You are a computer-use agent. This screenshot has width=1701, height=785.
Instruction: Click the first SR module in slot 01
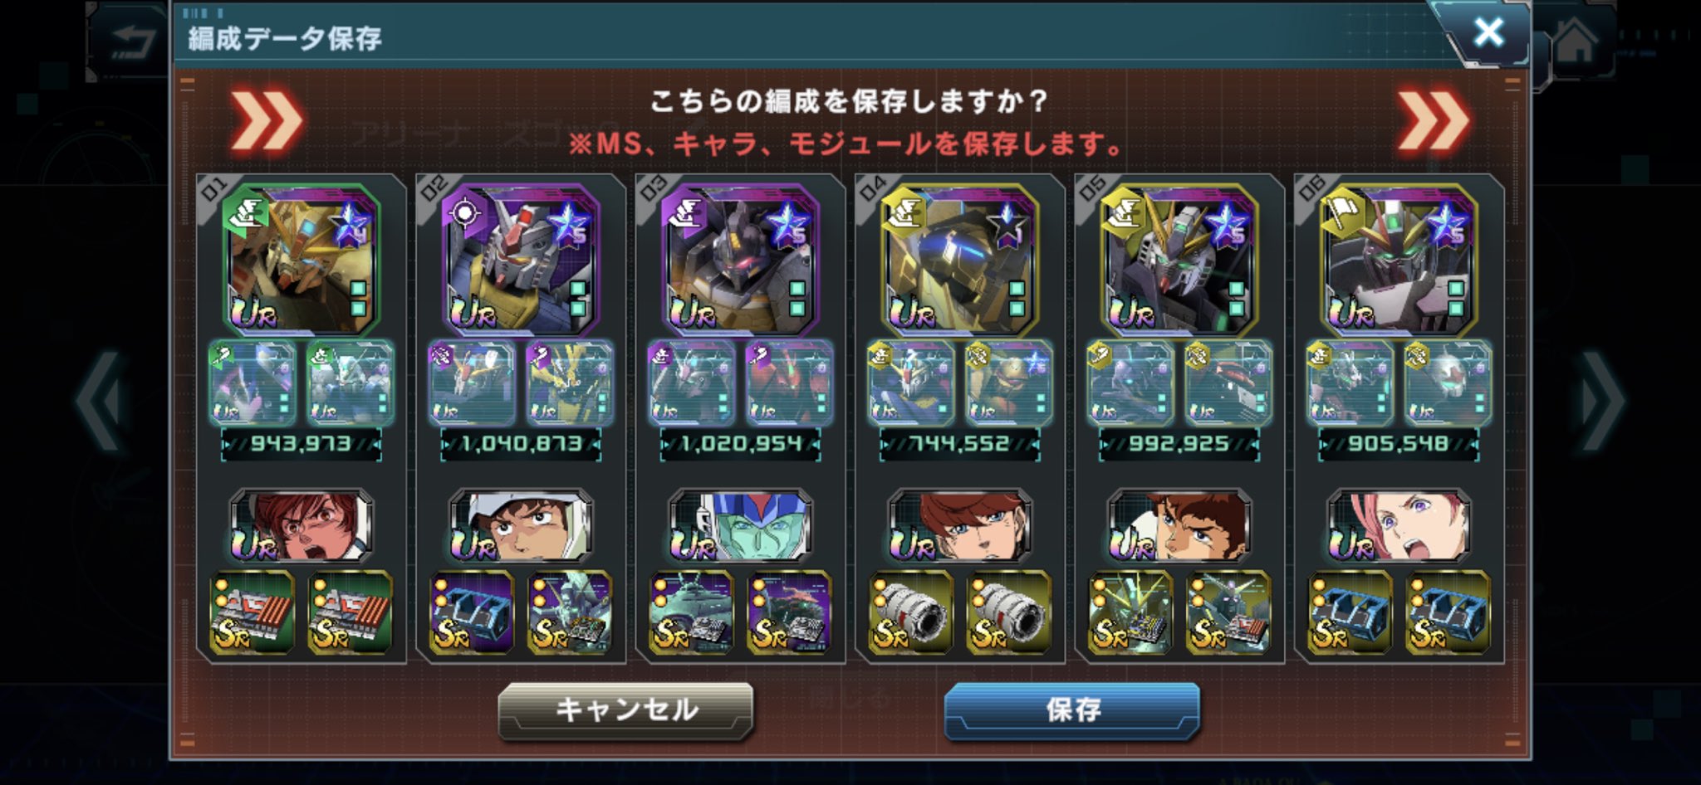252,612
